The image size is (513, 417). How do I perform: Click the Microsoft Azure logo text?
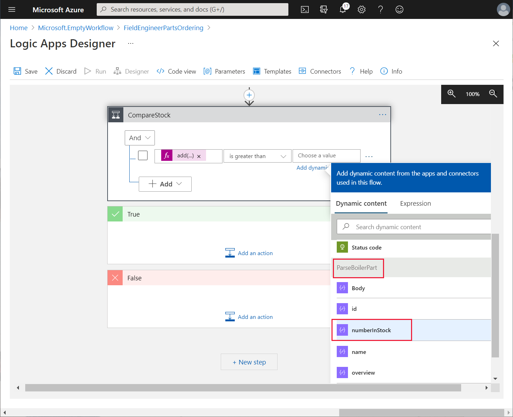coord(58,10)
